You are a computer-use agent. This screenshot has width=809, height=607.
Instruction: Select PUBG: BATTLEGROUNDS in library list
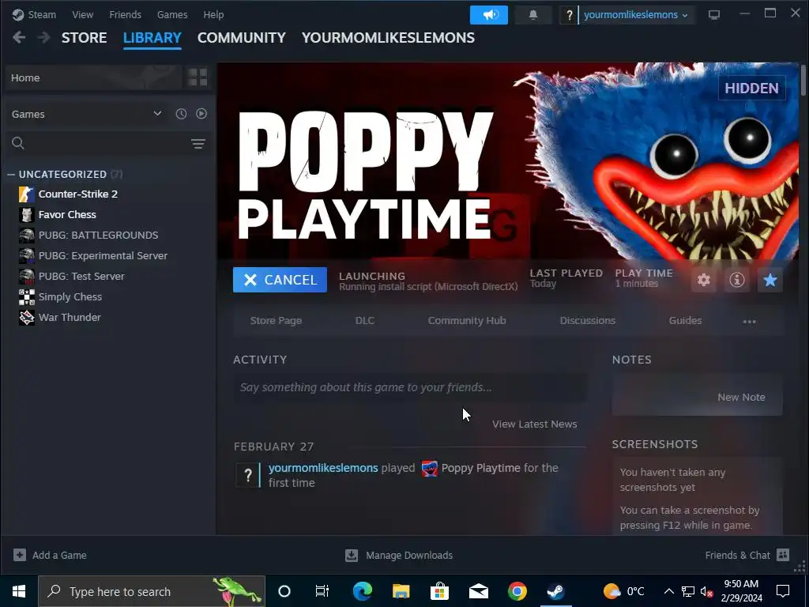tap(99, 236)
